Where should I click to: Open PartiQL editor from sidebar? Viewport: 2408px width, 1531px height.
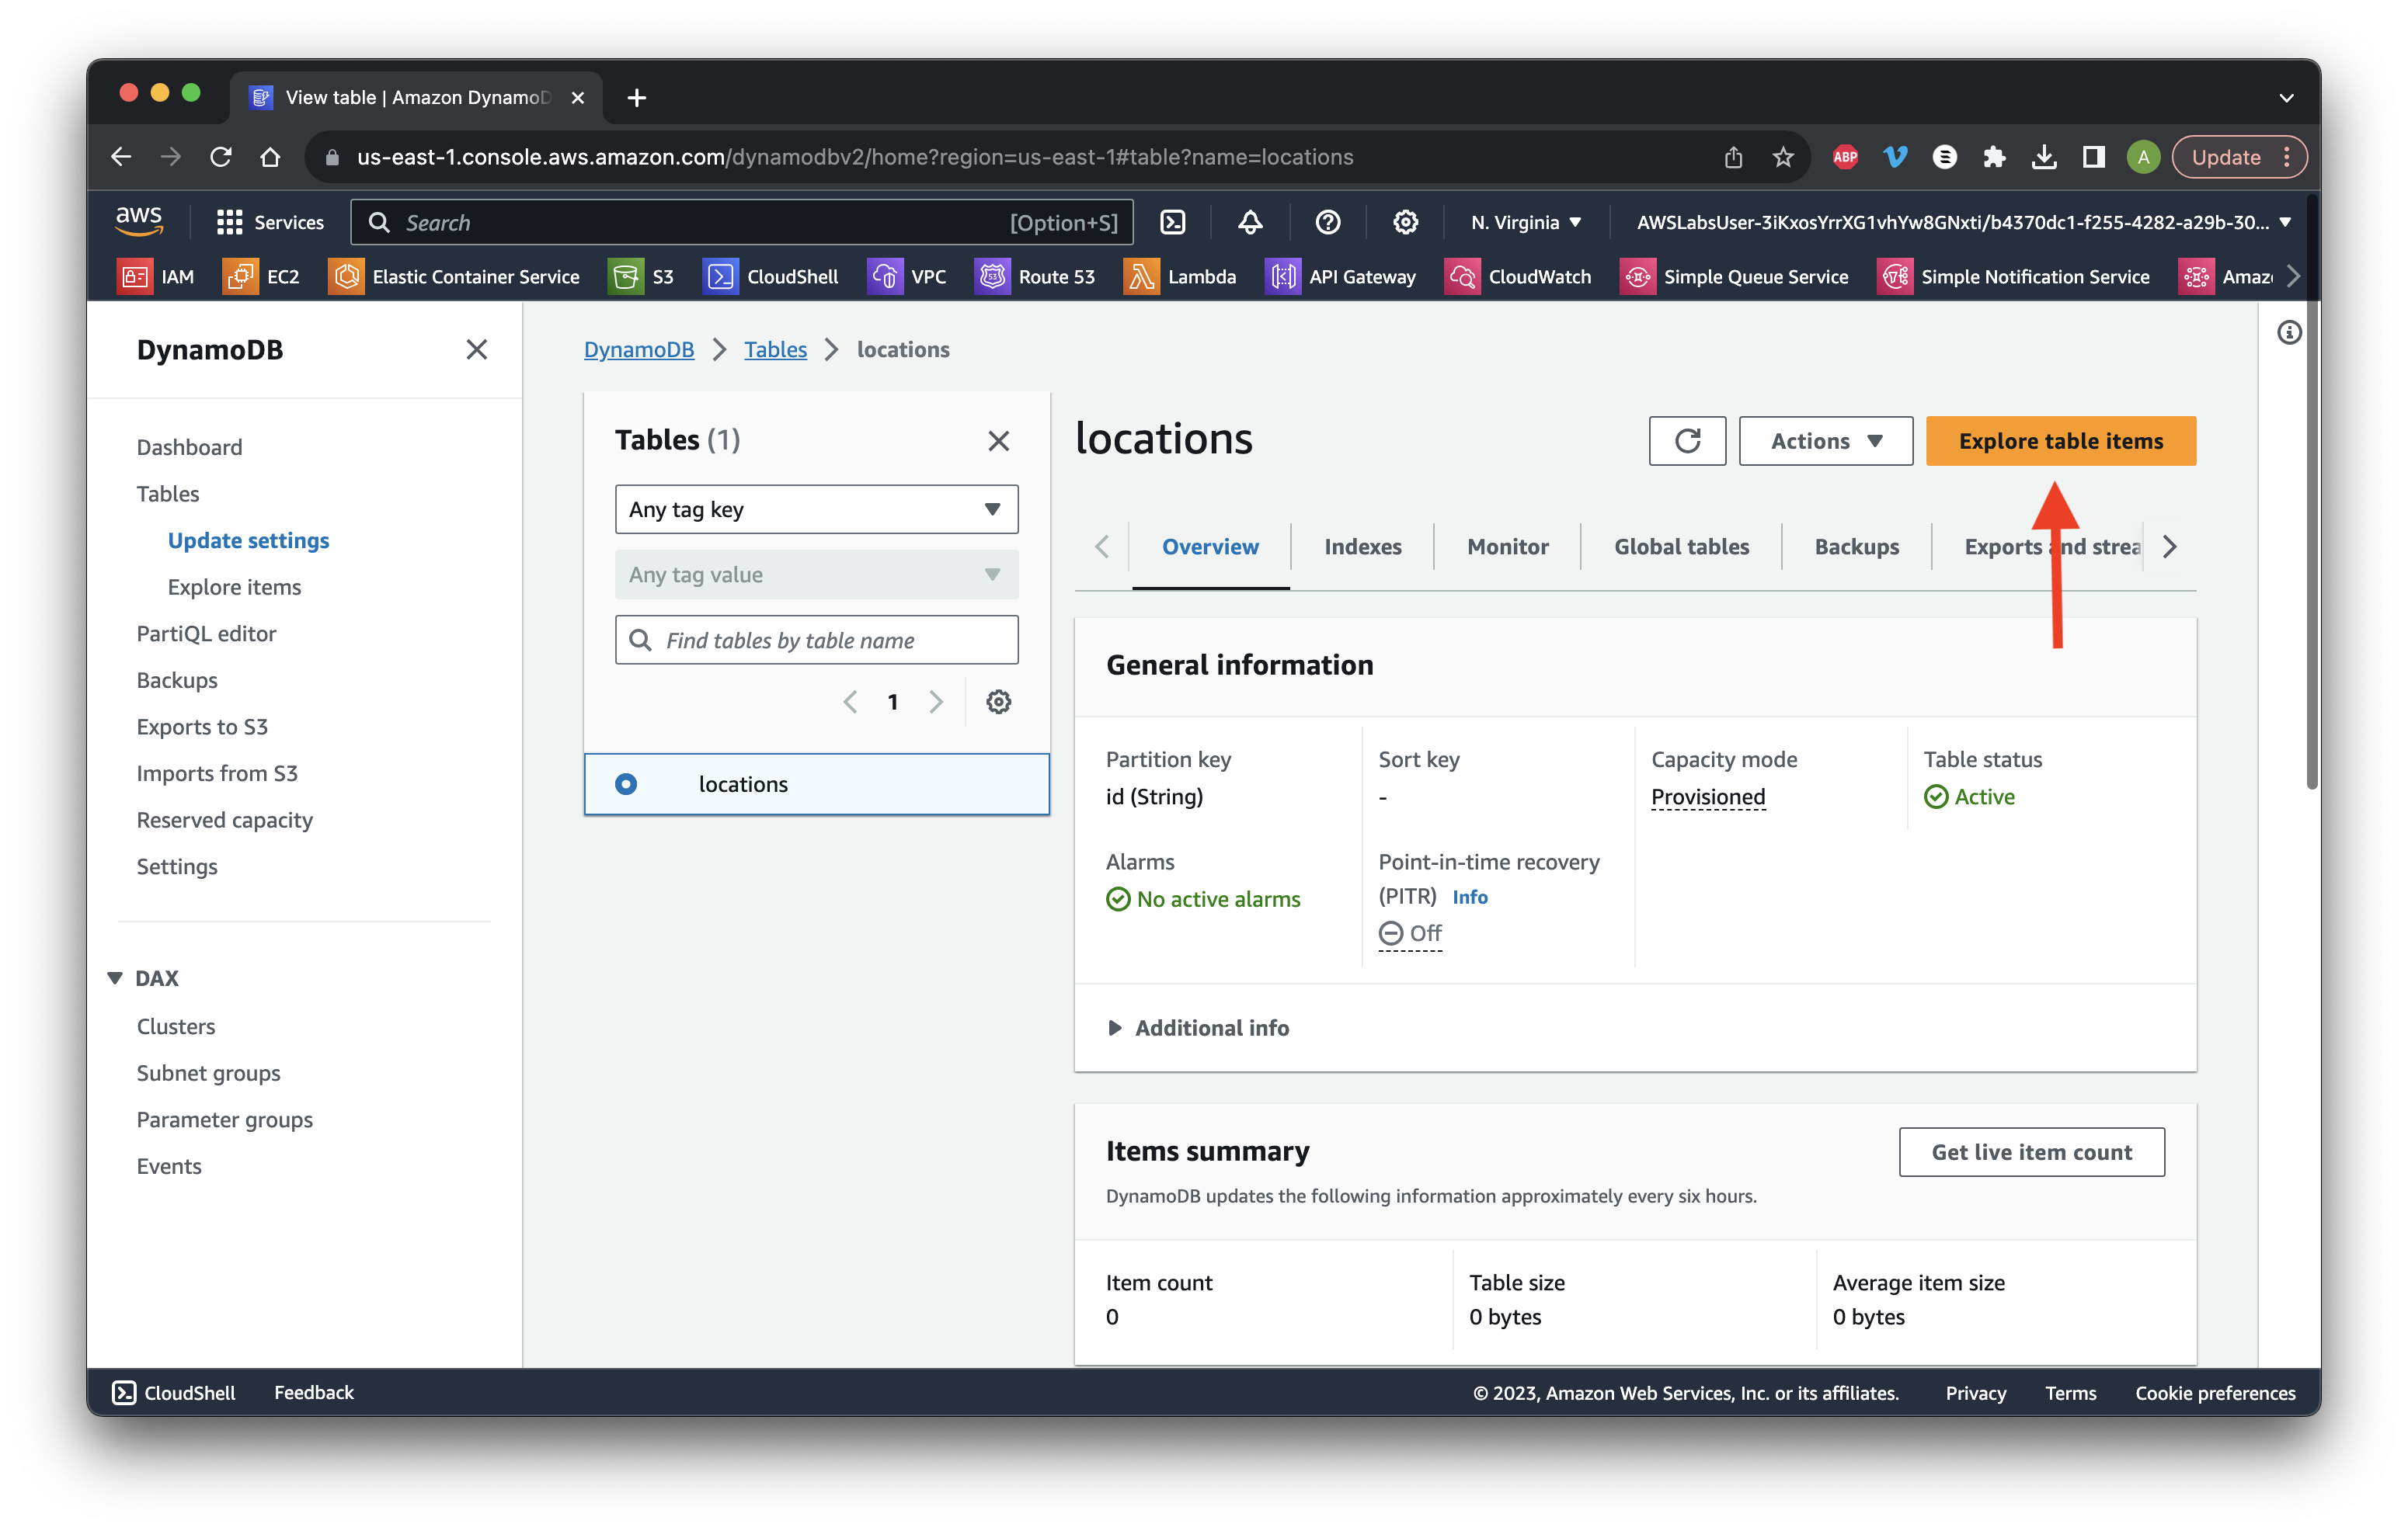pos(206,634)
